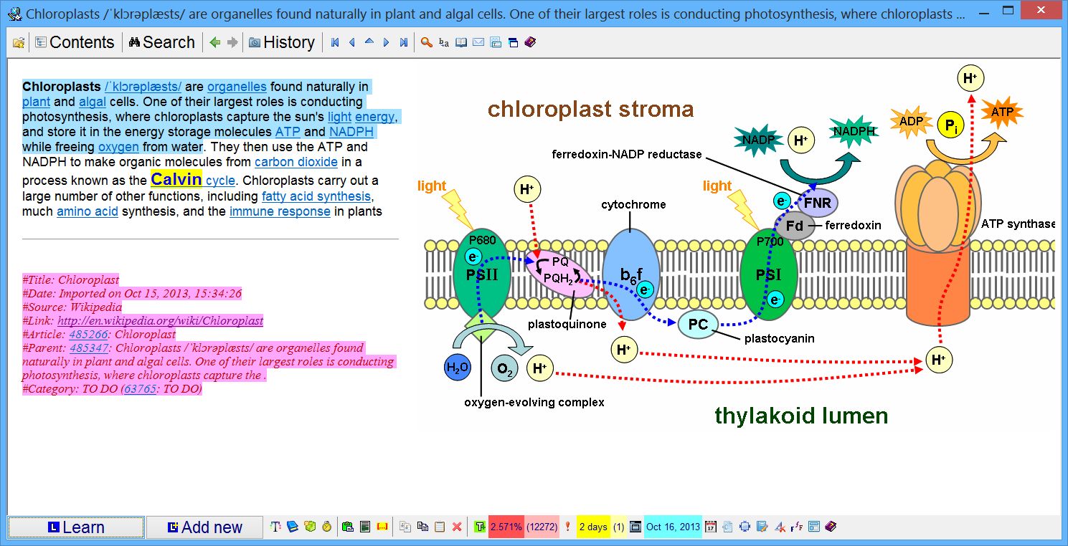Jump to the first element
This screenshot has height=546, width=1068.
(x=335, y=42)
